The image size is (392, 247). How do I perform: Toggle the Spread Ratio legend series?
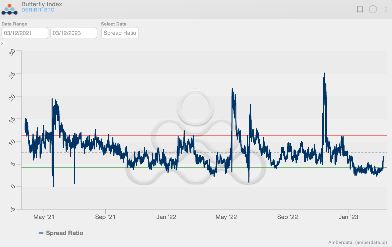pos(61,233)
